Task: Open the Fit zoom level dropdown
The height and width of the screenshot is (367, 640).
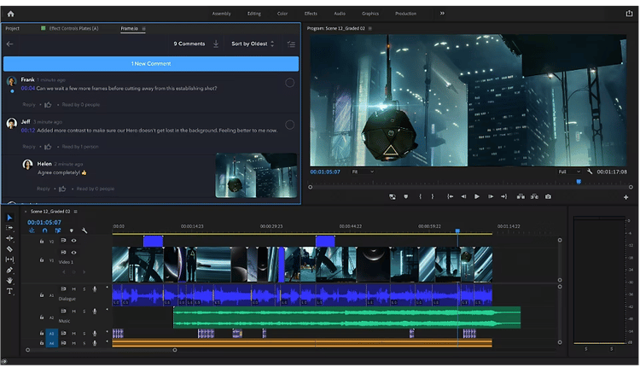Action: [363, 172]
